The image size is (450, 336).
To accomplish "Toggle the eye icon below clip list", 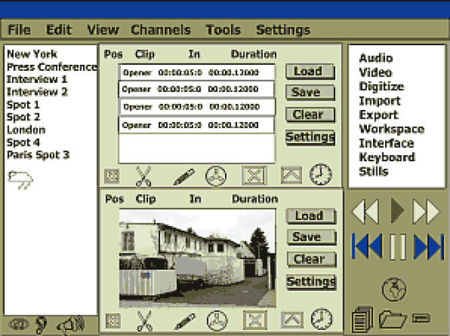I will [x=17, y=325].
